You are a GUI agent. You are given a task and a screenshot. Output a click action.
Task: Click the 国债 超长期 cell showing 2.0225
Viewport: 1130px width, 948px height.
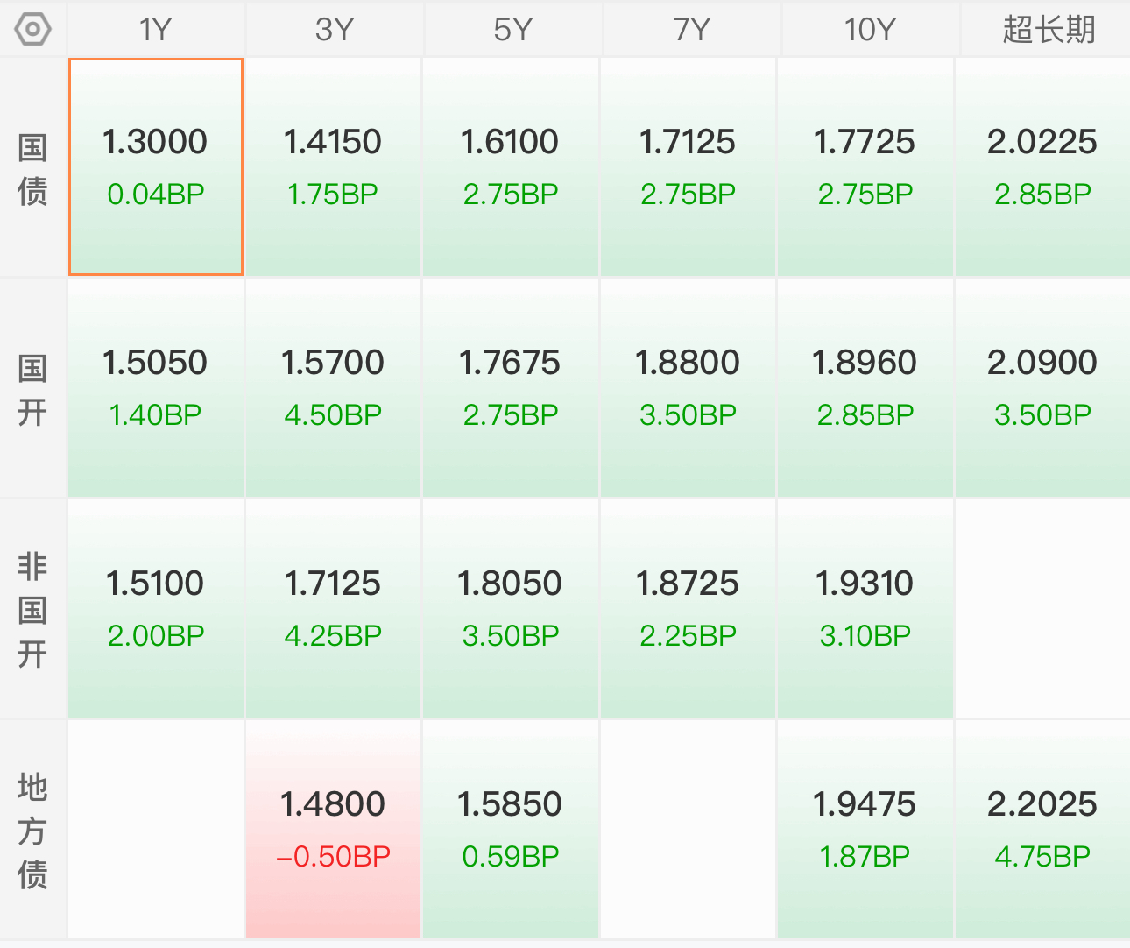tap(1042, 167)
